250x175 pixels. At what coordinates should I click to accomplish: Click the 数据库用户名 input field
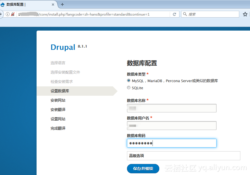172,126
